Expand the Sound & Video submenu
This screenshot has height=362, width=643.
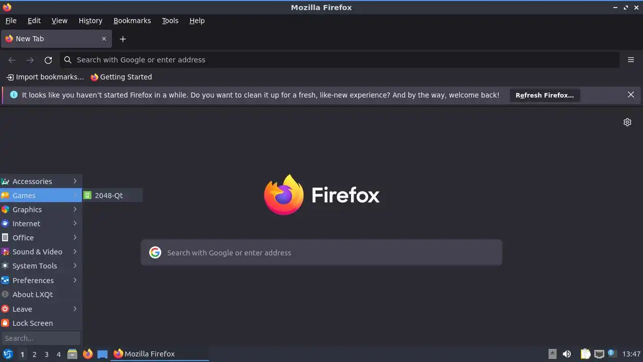coord(41,252)
